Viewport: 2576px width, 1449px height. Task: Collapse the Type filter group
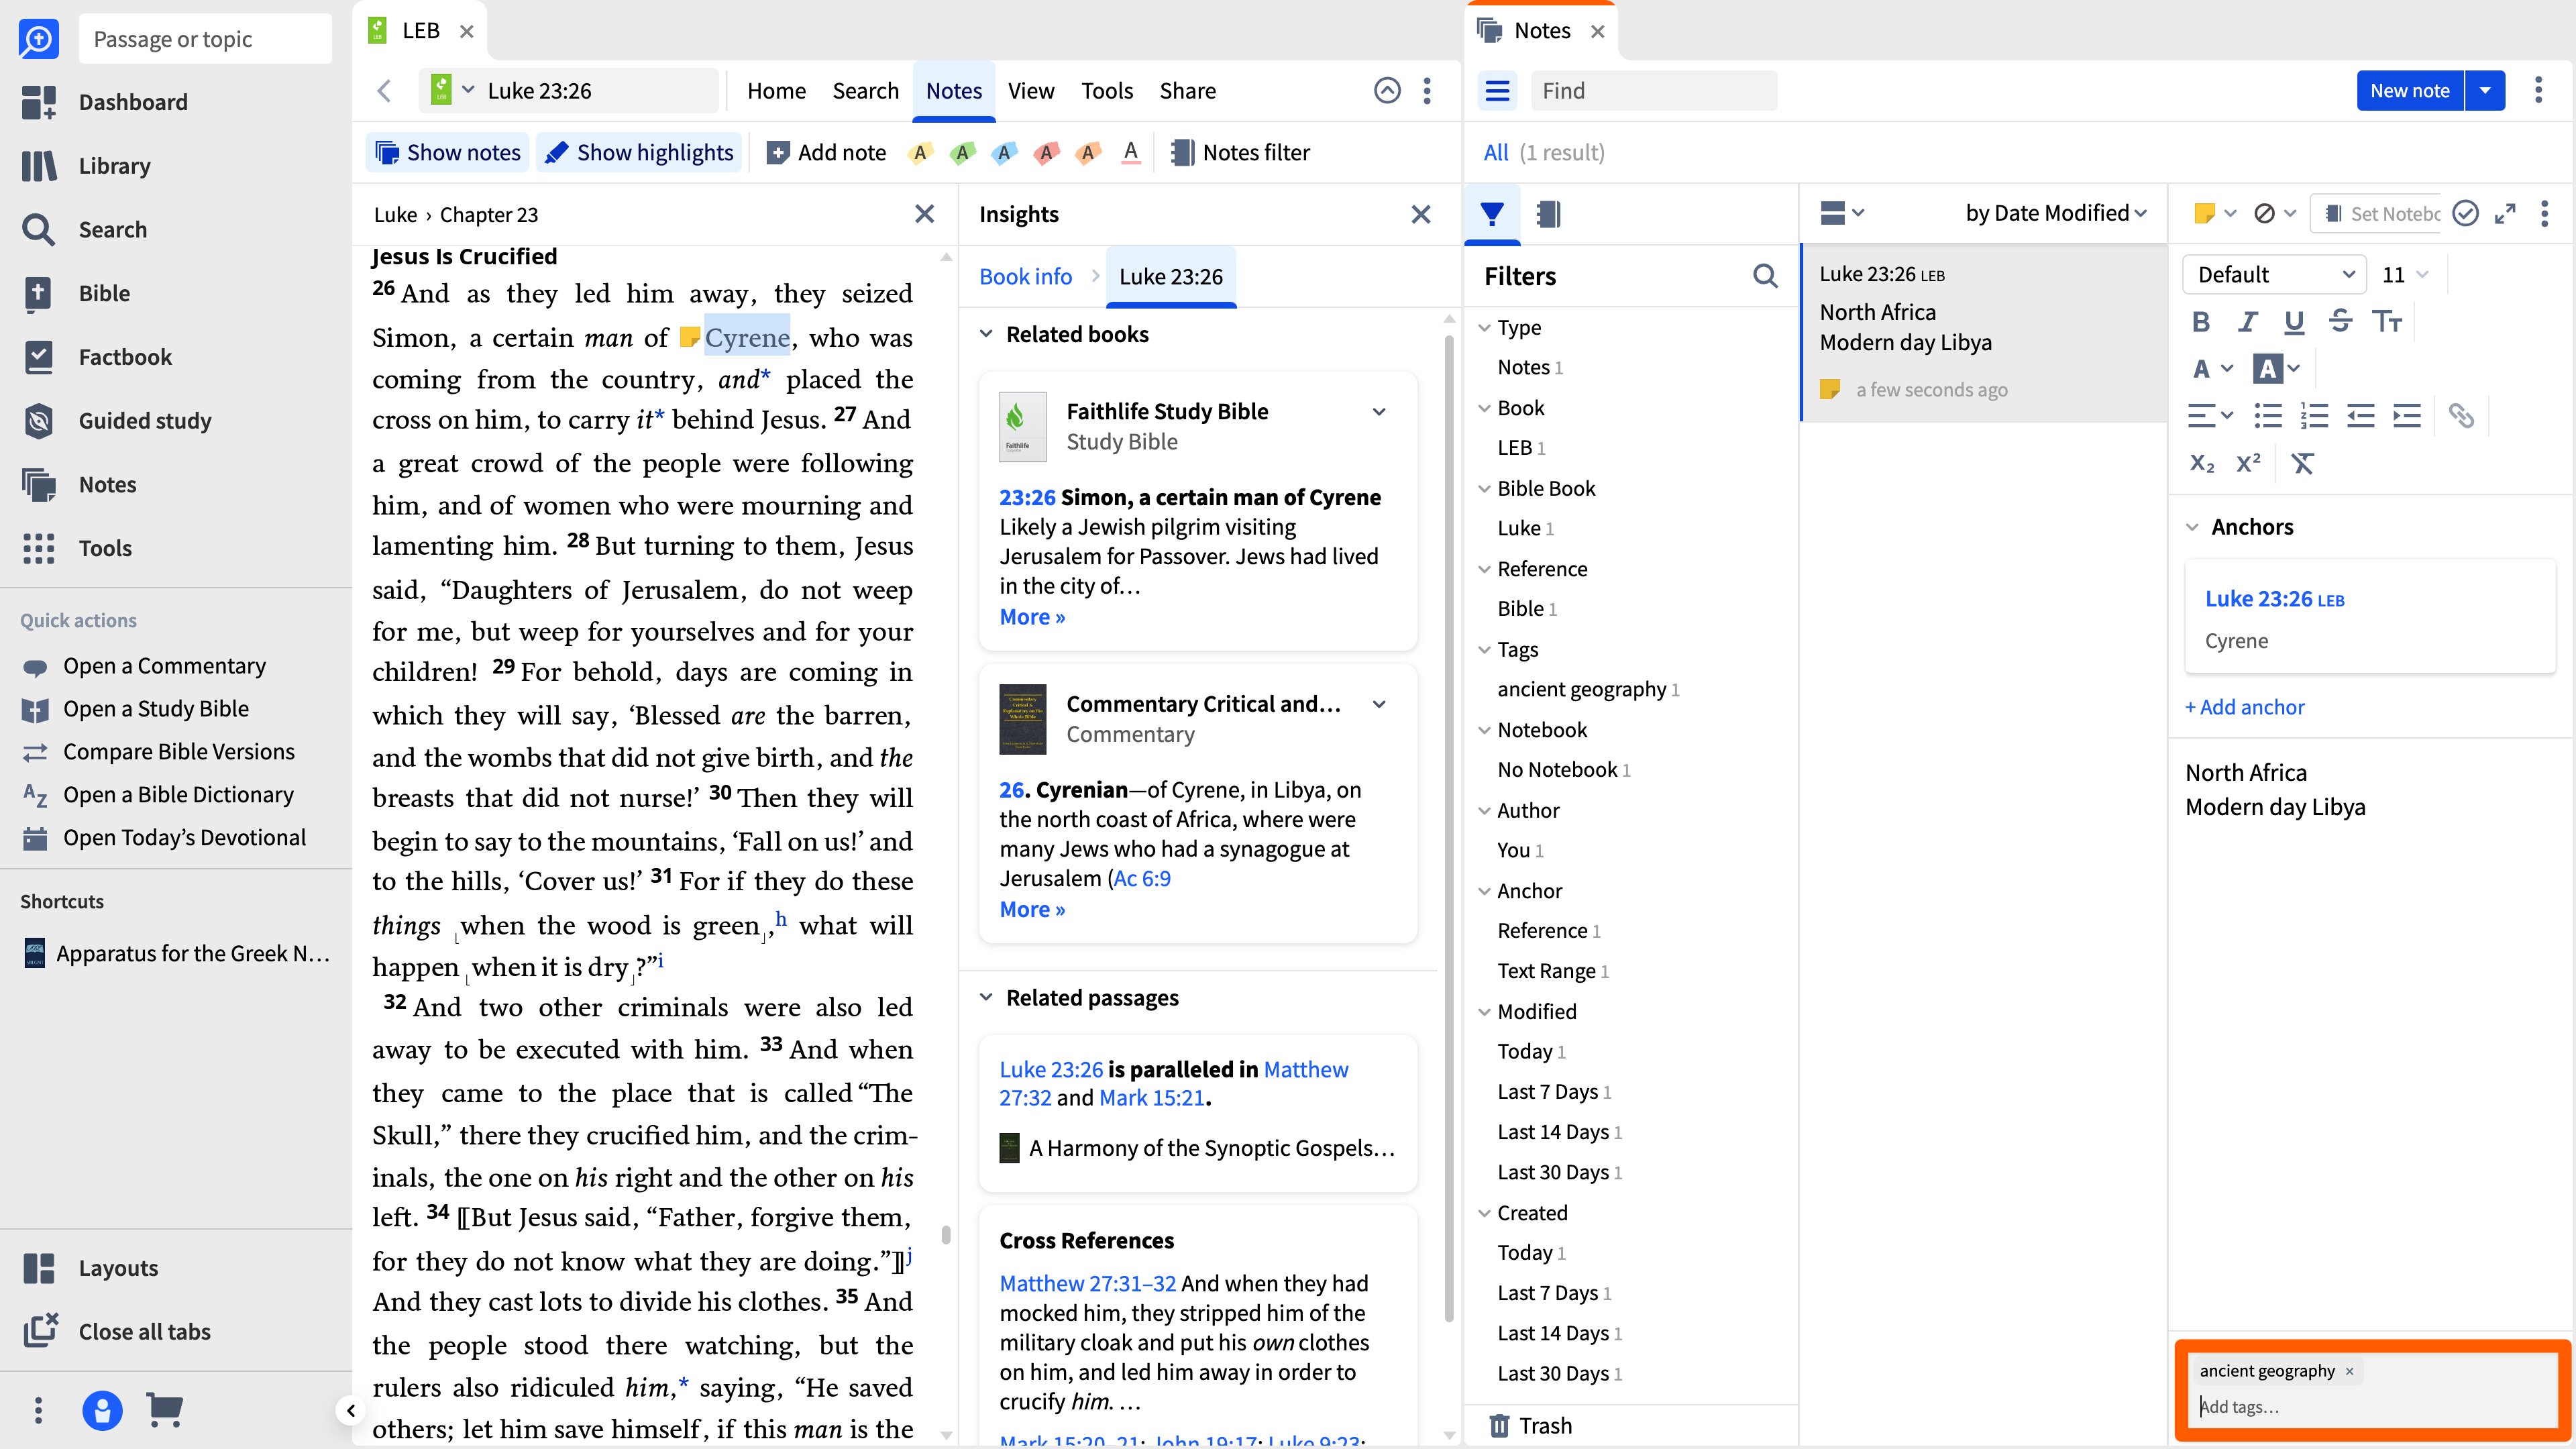point(1484,327)
